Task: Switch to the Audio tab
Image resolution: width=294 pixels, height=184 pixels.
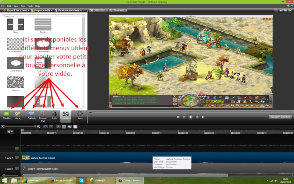Action: click(54, 116)
